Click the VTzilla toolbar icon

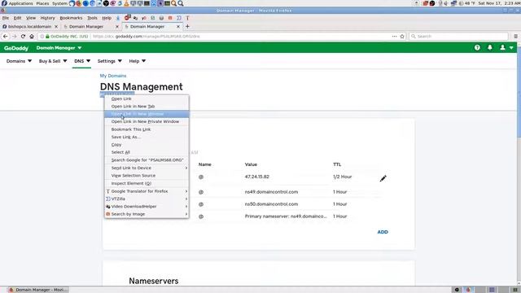[179, 18]
